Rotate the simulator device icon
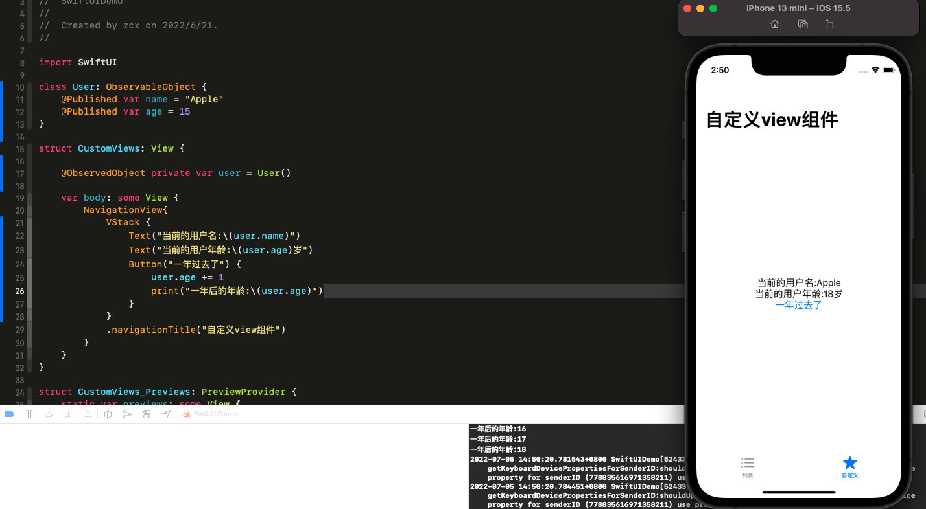Screen dimensions: 926x509 pos(829,24)
